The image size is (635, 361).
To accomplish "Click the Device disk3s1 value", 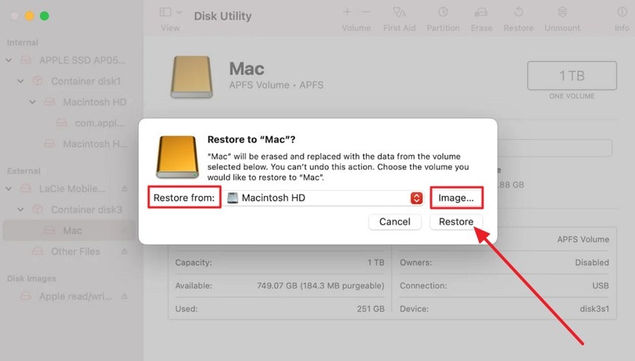I will (x=594, y=309).
